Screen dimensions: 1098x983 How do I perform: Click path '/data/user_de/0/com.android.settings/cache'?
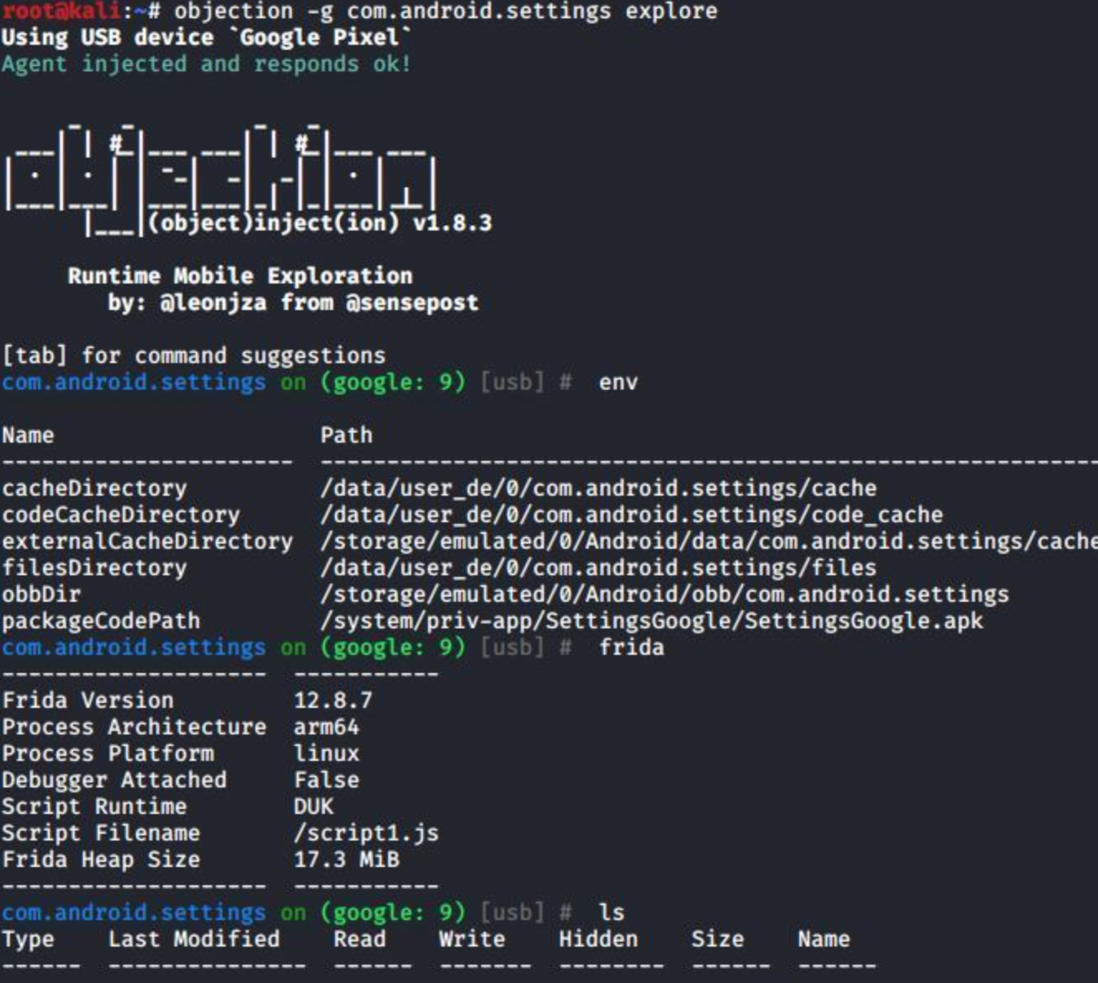click(599, 488)
